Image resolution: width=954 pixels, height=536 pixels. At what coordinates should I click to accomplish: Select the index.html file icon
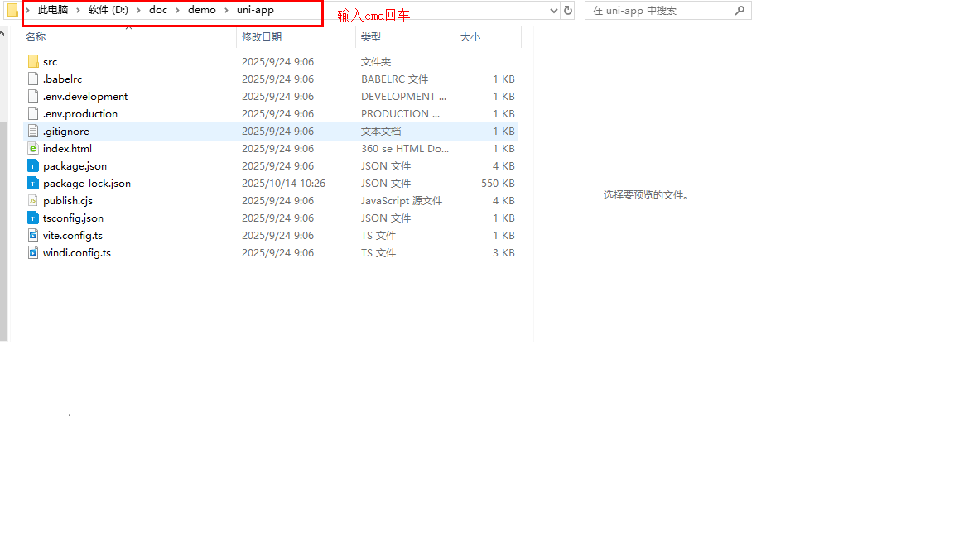click(33, 149)
